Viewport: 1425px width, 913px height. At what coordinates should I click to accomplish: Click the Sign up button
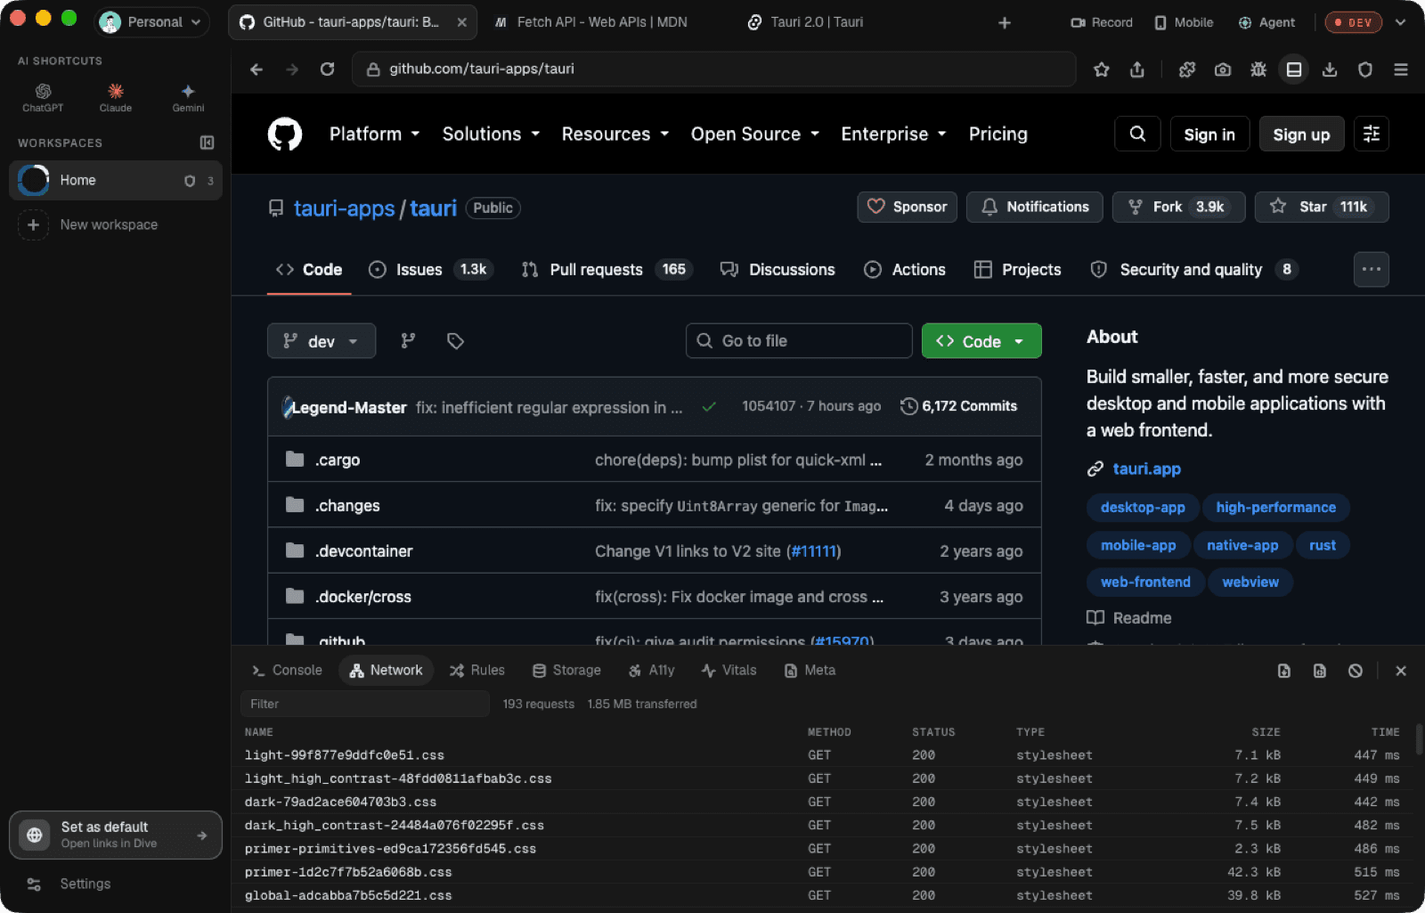(1301, 135)
